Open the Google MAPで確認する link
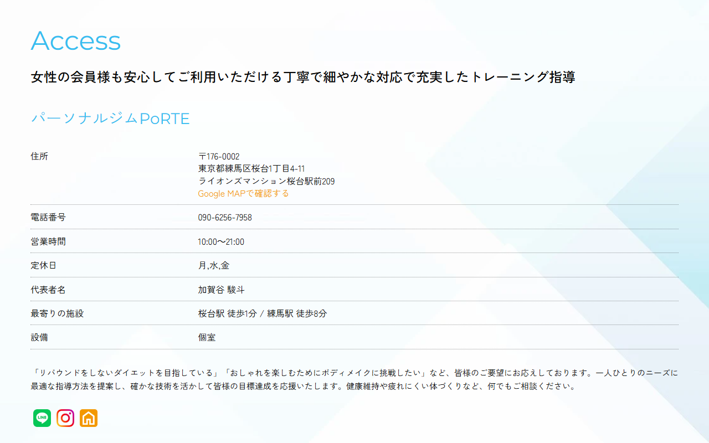This screenshot has height=443, width=709. [x=244, y=194]
